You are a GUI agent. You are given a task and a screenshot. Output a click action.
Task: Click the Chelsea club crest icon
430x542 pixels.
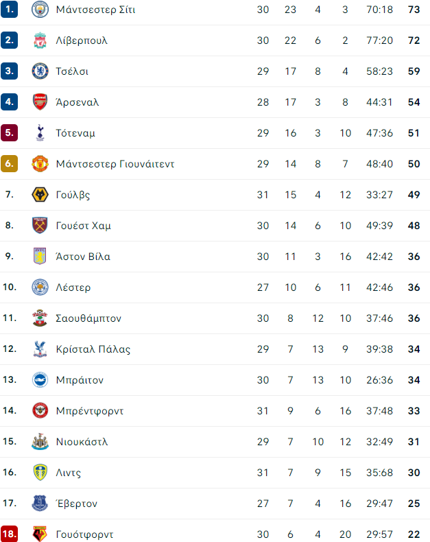click(x=40, y=71)
